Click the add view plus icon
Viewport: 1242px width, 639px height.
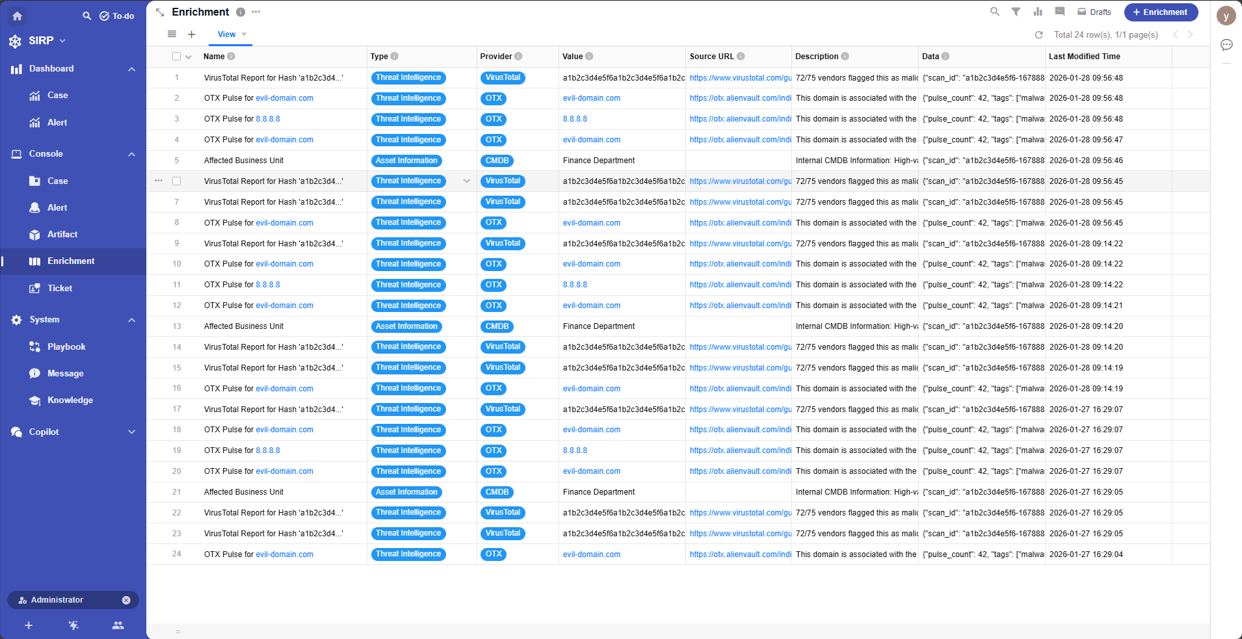coord(191,34)
